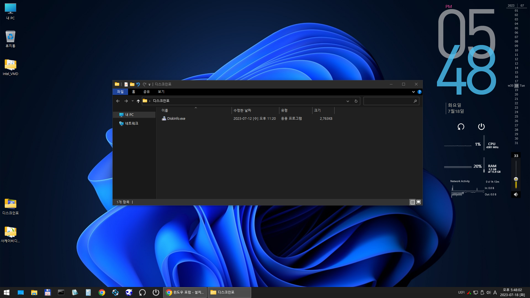
Task: Switch to 디스크인포 taskbar window button
Action: coord(229,292)
